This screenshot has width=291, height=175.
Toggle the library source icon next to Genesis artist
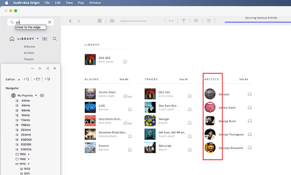(x=250, y=94)
